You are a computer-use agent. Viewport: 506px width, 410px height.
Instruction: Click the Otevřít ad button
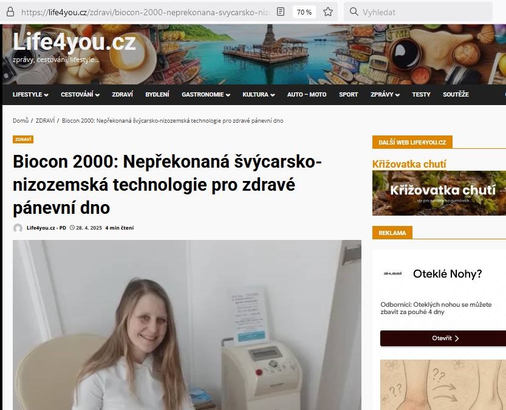[x=445, y=338]
